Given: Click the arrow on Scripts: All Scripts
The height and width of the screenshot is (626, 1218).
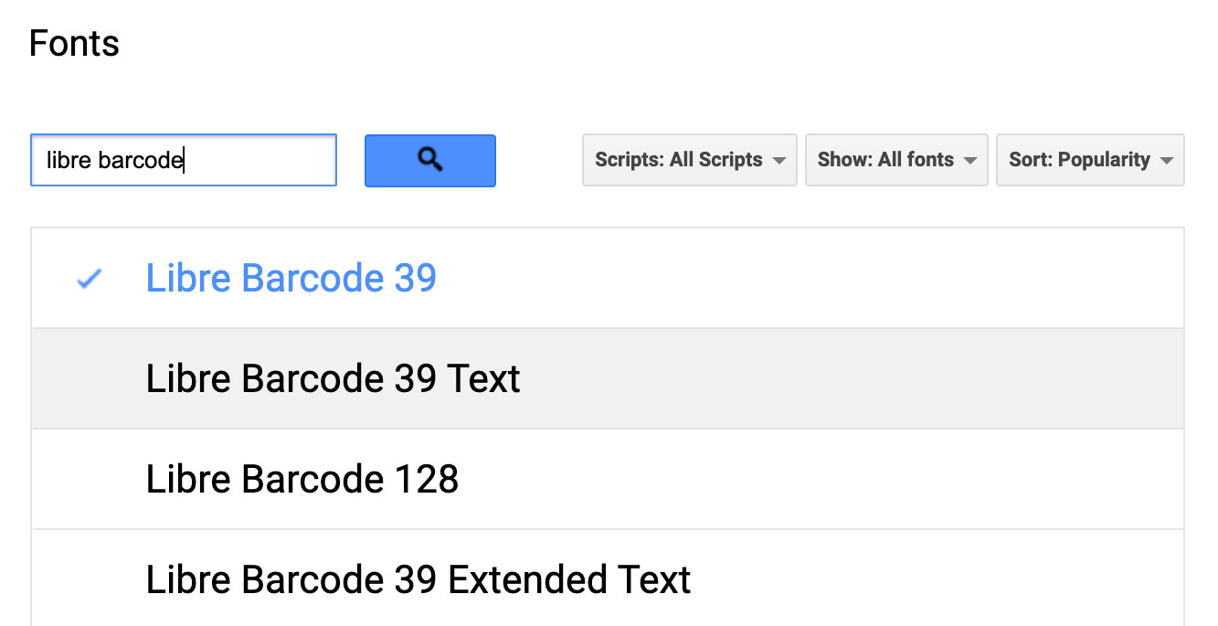Looking at the screenshot, I should pyautogui.click(x=778, y=161).
